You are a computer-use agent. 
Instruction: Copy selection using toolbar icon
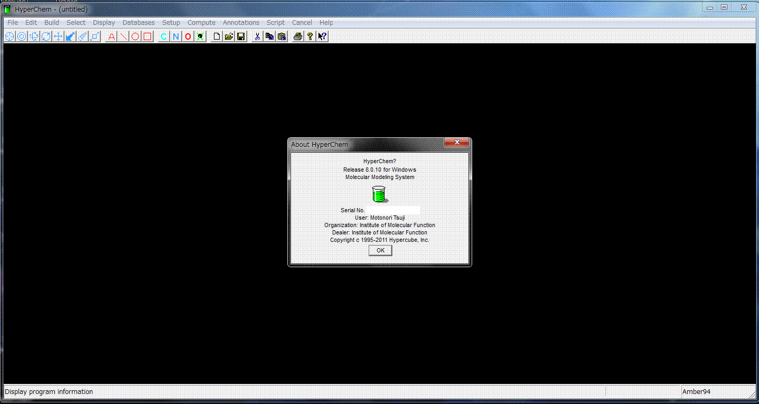pos(269,36)
